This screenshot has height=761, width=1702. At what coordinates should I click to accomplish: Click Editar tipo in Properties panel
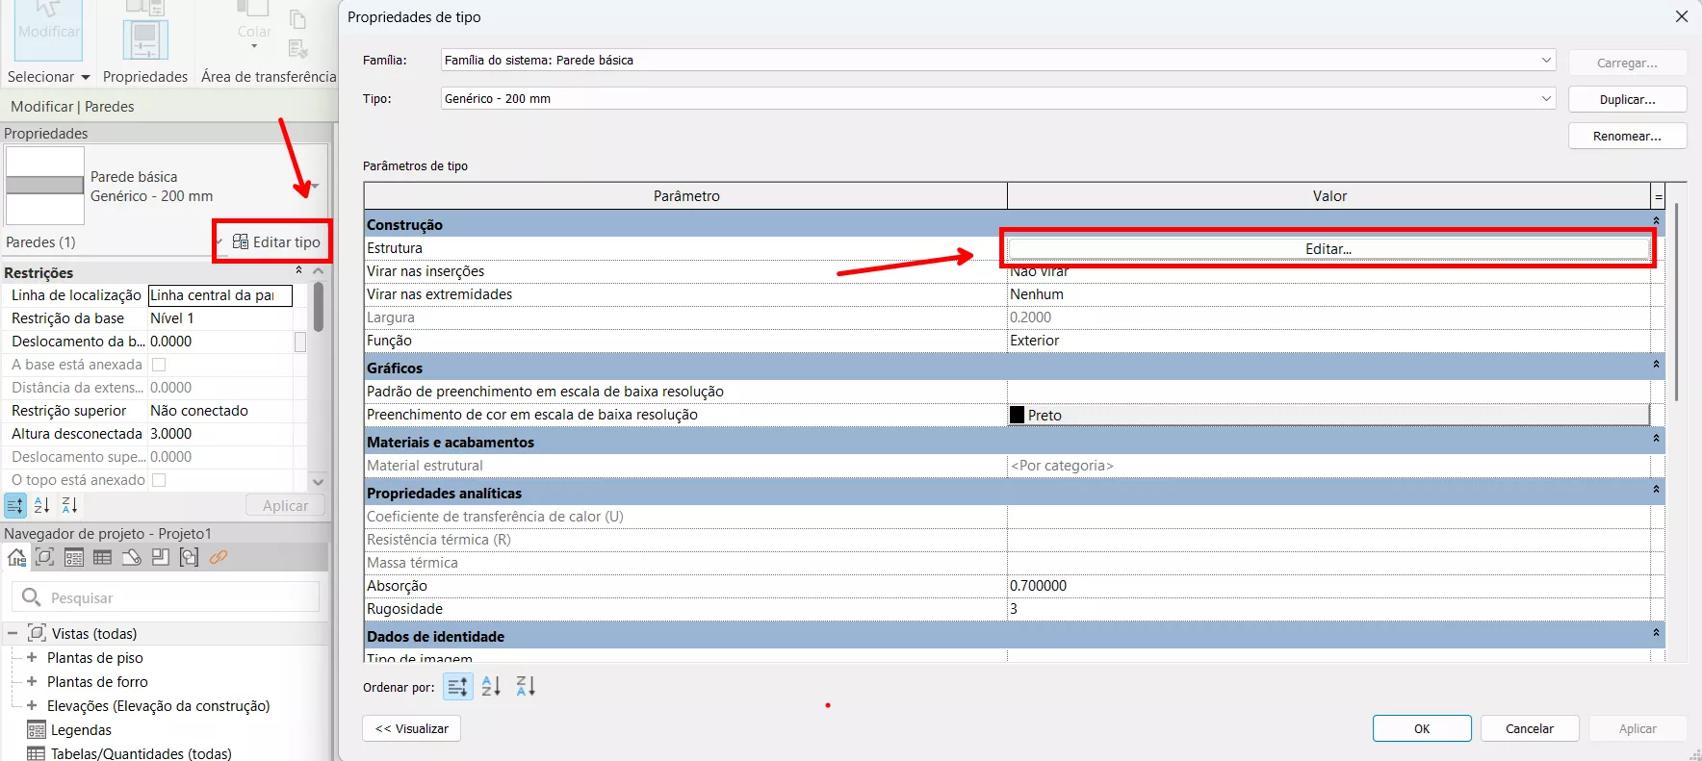click(276, 242)
